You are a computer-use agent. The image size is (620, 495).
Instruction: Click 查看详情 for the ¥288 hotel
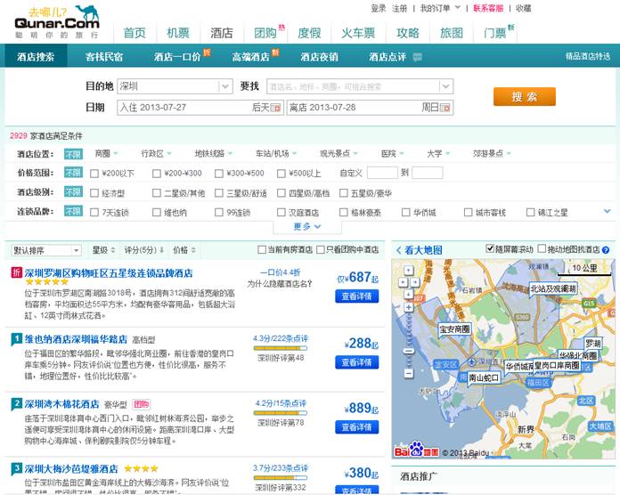click(357, 362)
